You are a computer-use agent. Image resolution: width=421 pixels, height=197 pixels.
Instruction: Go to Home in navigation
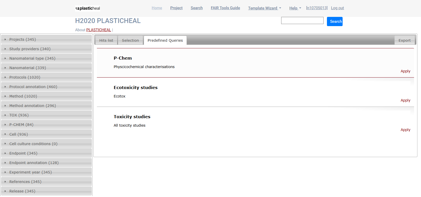[x=157, y=8]
